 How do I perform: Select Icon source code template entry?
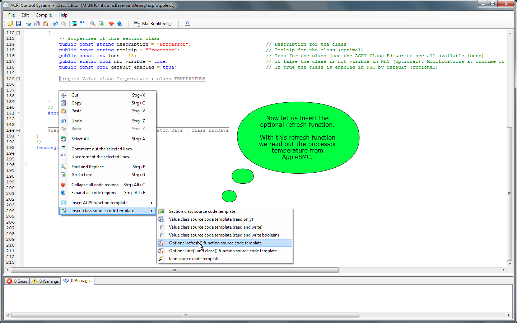[194, 259]
